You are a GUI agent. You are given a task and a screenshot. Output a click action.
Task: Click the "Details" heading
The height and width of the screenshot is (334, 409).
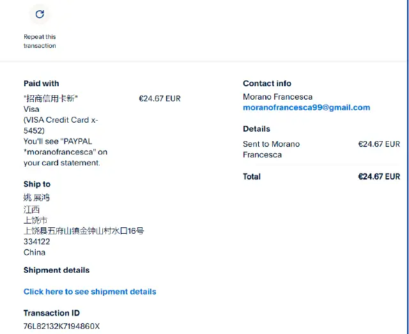point(256,129)
